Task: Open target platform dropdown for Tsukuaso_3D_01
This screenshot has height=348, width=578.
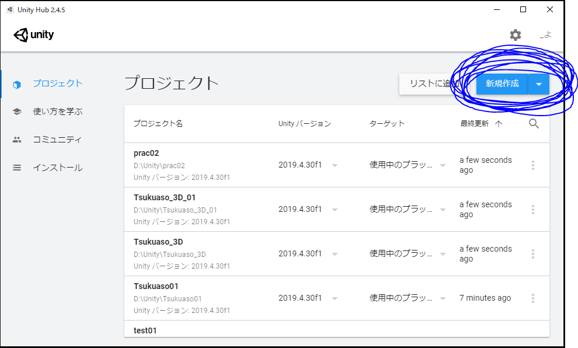Action: [443, 210]
